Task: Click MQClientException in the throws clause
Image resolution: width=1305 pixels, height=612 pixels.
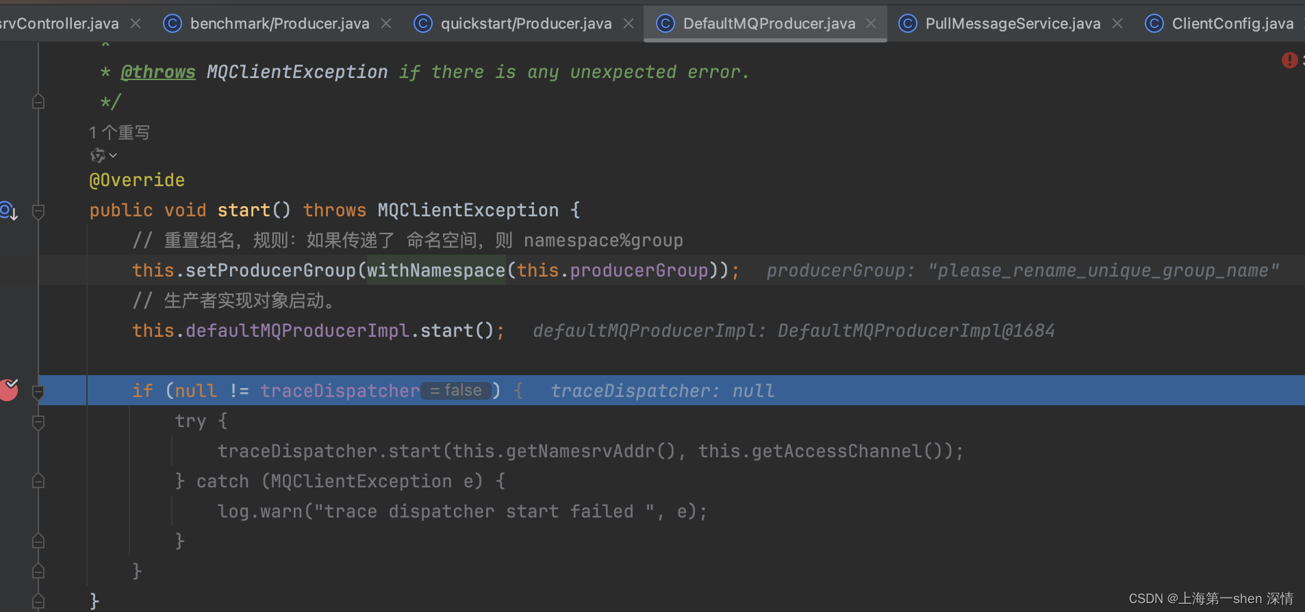Action: coord(468,210)
